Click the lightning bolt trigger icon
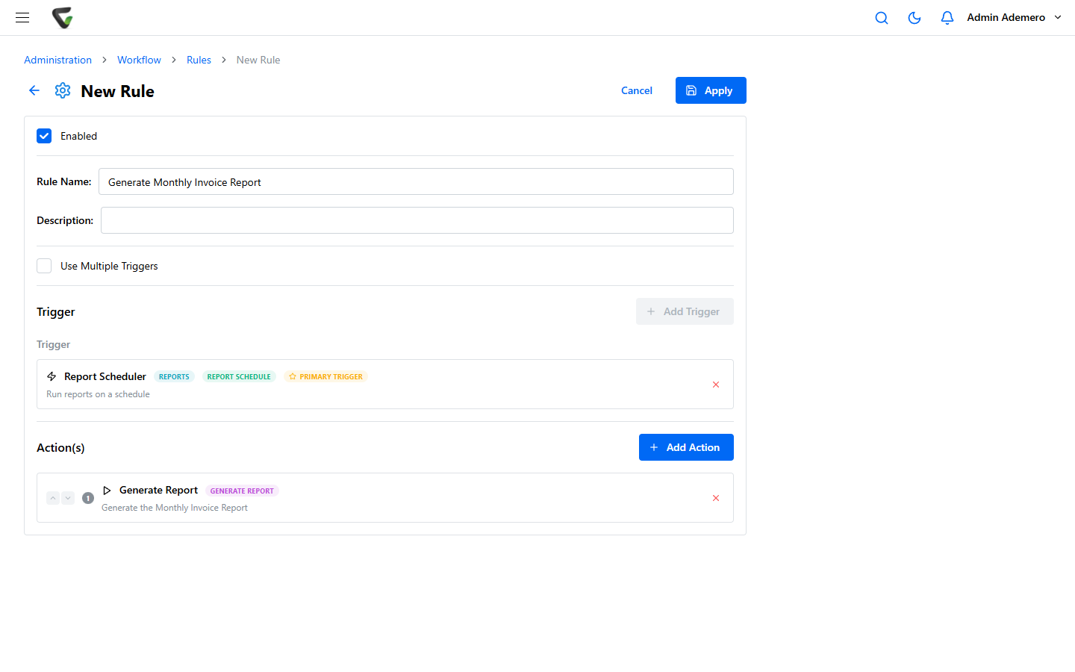This screenshot has width=1075, height=672. (x=52, y=376)
